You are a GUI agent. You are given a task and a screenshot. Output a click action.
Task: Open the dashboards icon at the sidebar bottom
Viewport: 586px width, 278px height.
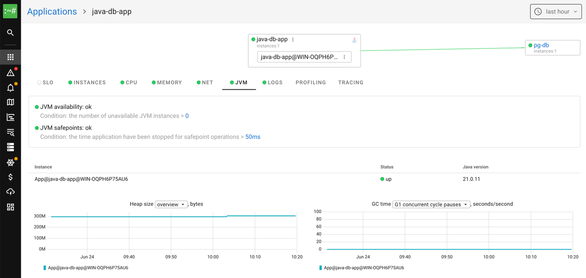pos(10,207)
